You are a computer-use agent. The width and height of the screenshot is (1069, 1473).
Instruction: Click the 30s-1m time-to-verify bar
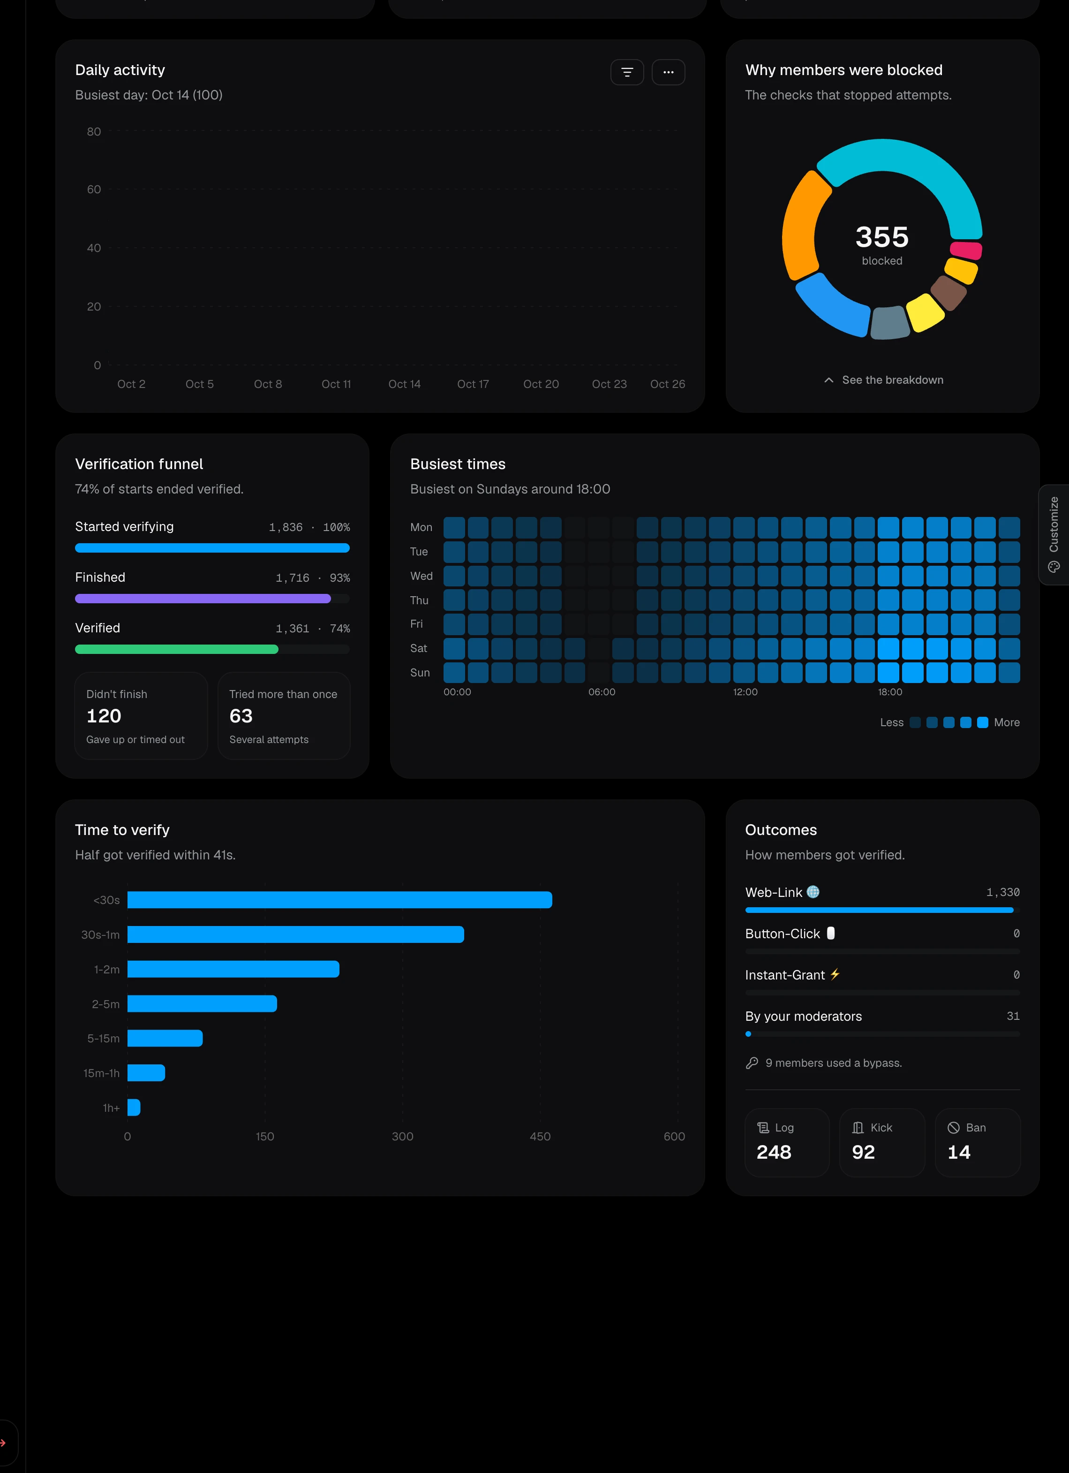point(295,934)
